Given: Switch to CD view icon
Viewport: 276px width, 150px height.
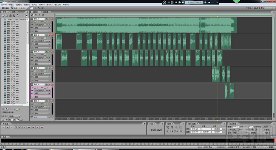Looking at the screenshot, I should [x=22, y=8].
